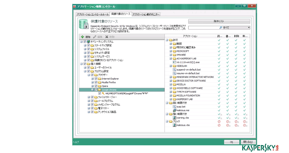This screenshot has width=289, height=153.
Task: Click the VMWARE folder icon
Action: (x=174, y=55)
